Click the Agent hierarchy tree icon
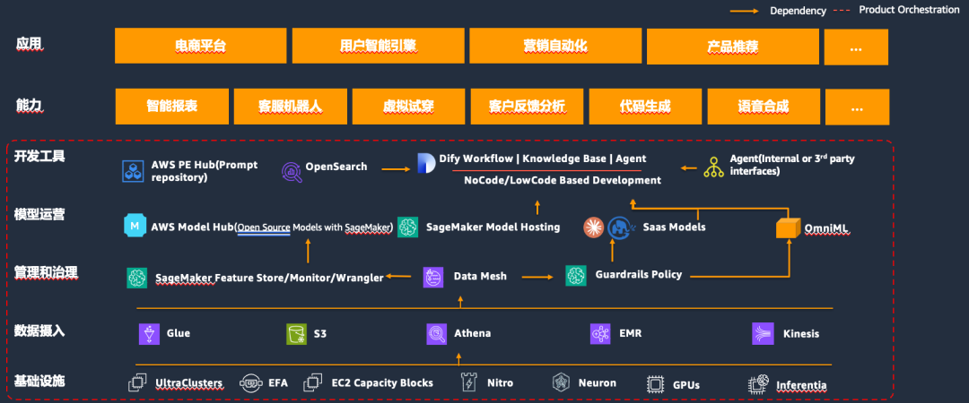This screenshot has width=969, height=403. (x=714, y=167)
